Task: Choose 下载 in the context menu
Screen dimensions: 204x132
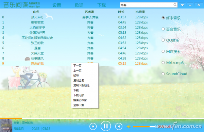Action: tap(85, 90)
